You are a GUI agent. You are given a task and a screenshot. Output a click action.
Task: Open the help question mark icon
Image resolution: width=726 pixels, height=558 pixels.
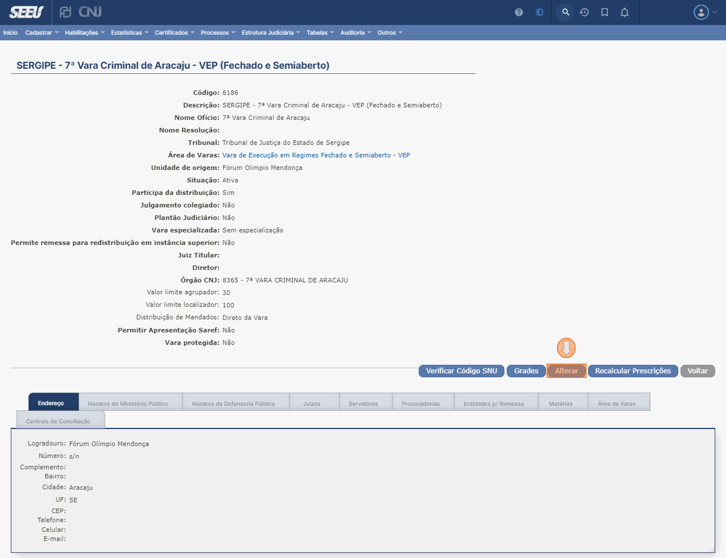tap(519, 12)
